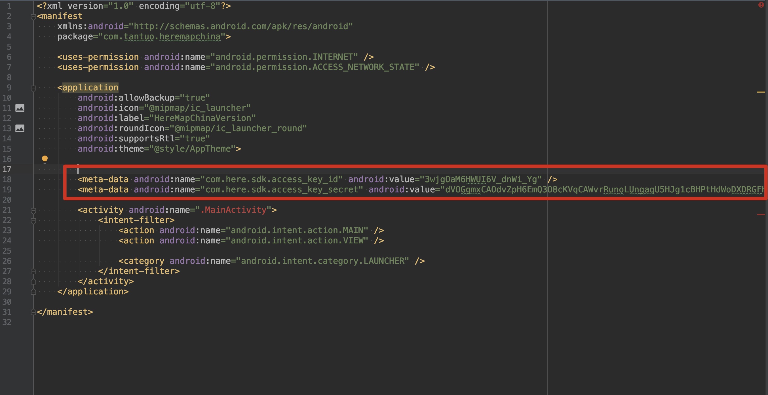Click the ic_launcher image gutter icon
This screenshot has width=768, height=395.
pyautogui.click(x=20, y=108)
